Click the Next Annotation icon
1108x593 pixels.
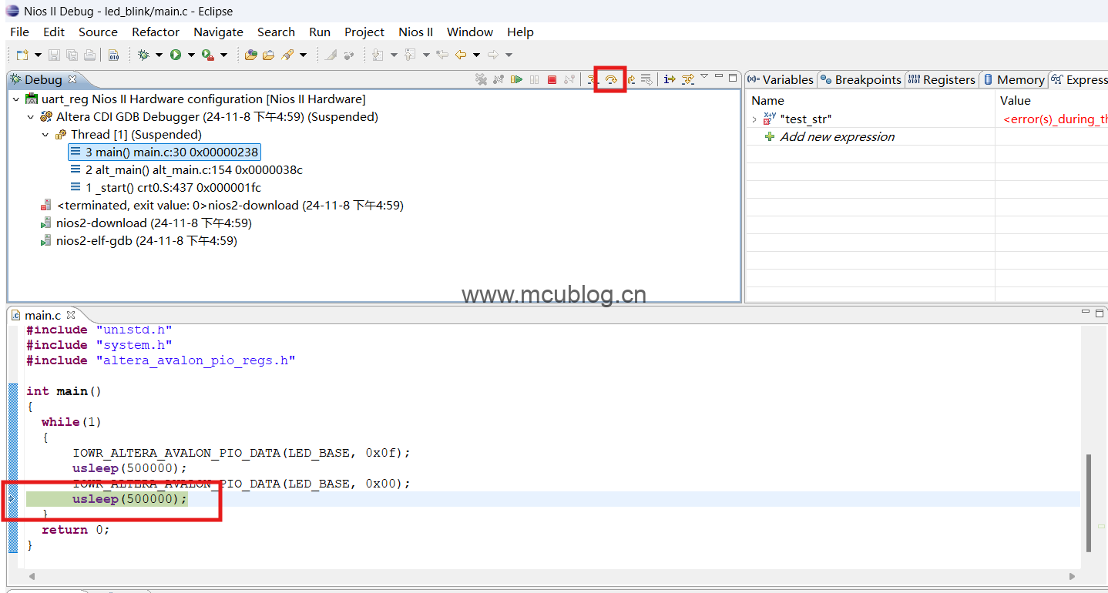click(378, 55)
